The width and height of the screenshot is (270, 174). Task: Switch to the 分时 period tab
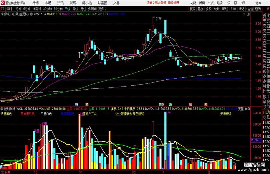tap(9, 9)
